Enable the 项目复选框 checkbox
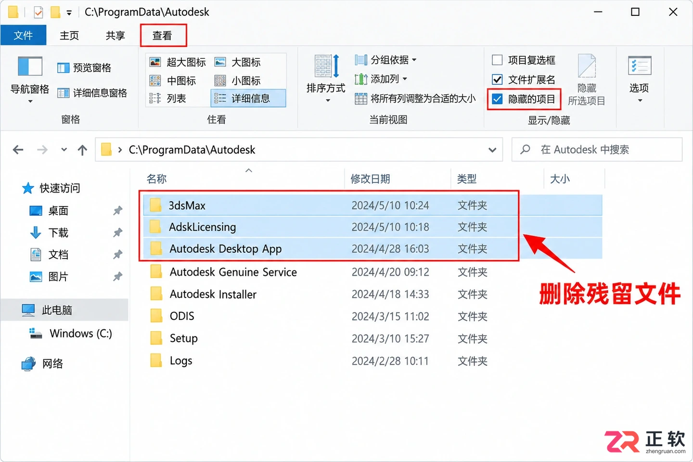 (497, 60)
